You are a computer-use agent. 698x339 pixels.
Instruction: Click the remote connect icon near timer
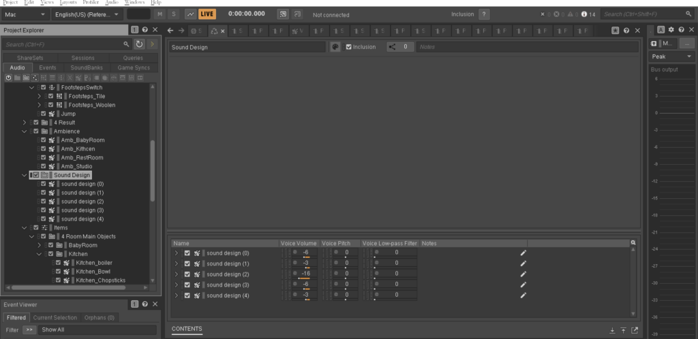coord(283,14)
